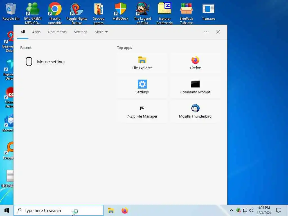Select the HalloDock desktop shortcut
This screenshot has height=216, width=288.
120,11
